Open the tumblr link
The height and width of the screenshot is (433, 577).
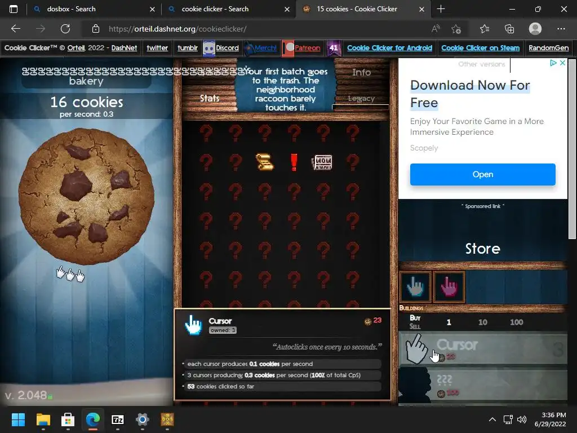pyautogui.click(x=188, y=48)
